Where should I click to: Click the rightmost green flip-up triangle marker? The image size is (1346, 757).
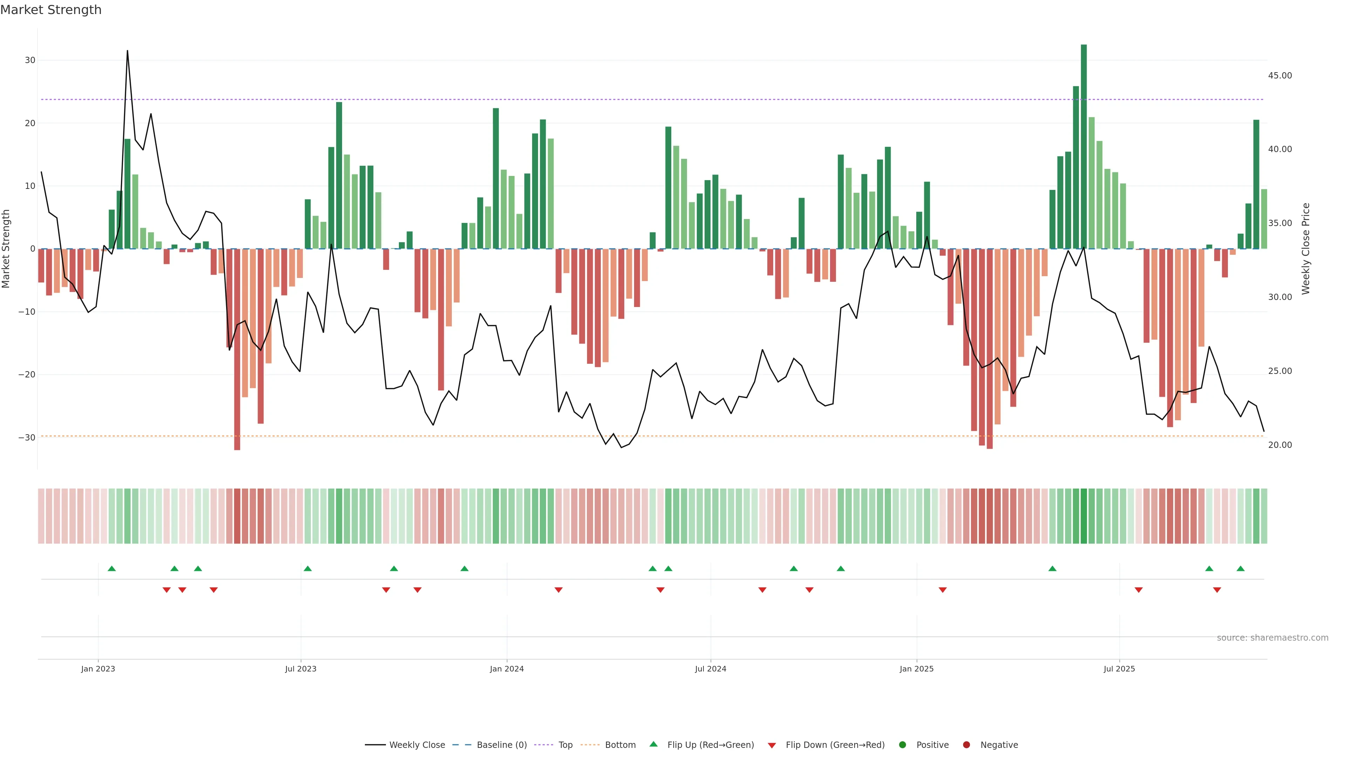[1240, 568]
